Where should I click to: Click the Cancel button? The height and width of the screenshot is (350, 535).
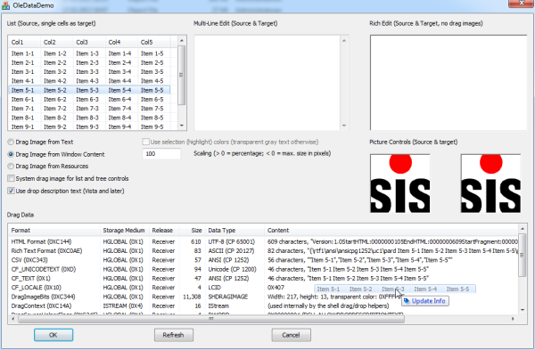[291, 335]
